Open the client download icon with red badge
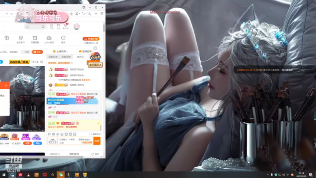Viewport: 316px width, 178px height. (x=66, y=26)
